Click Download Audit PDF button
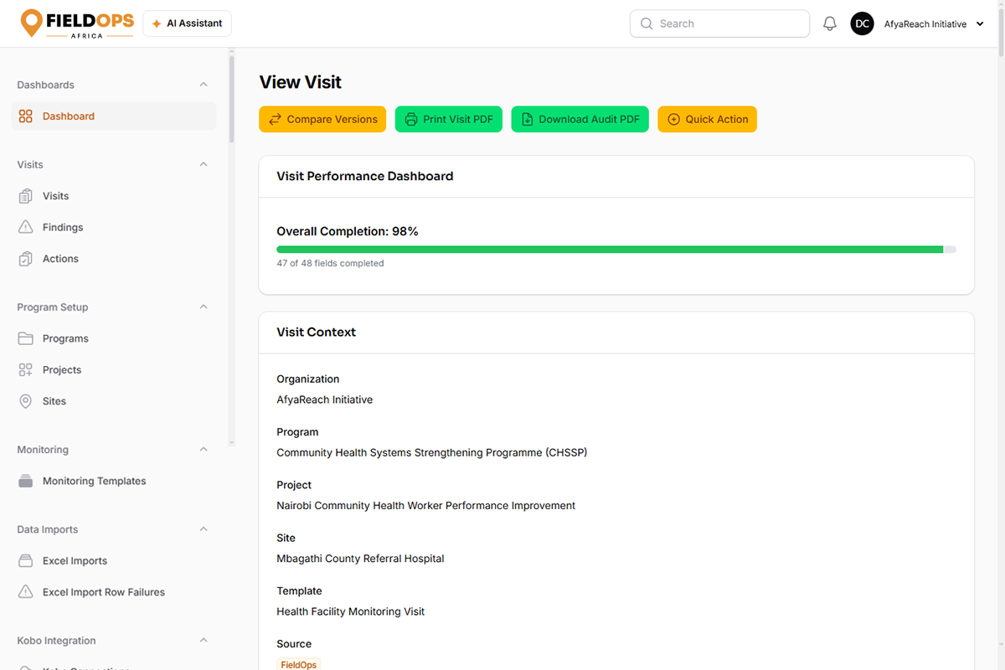1005x670 pixels. (x=580, y=119)
